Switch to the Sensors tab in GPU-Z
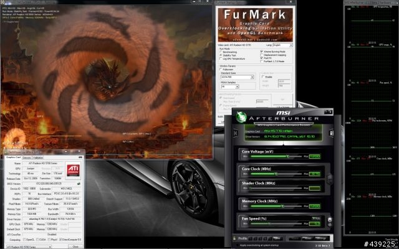Image resolution: width=399 pixels, height=249 pixels. 27,157
